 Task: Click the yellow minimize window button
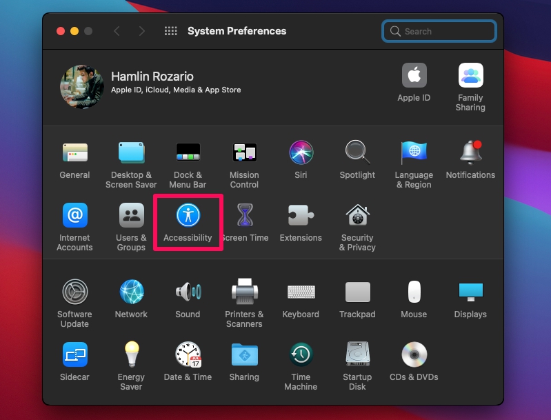tap(74, 31)
